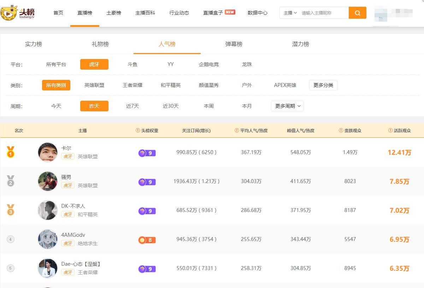
Task: Open the 主播 search type dropdown
Action: (x=290, y=13)
